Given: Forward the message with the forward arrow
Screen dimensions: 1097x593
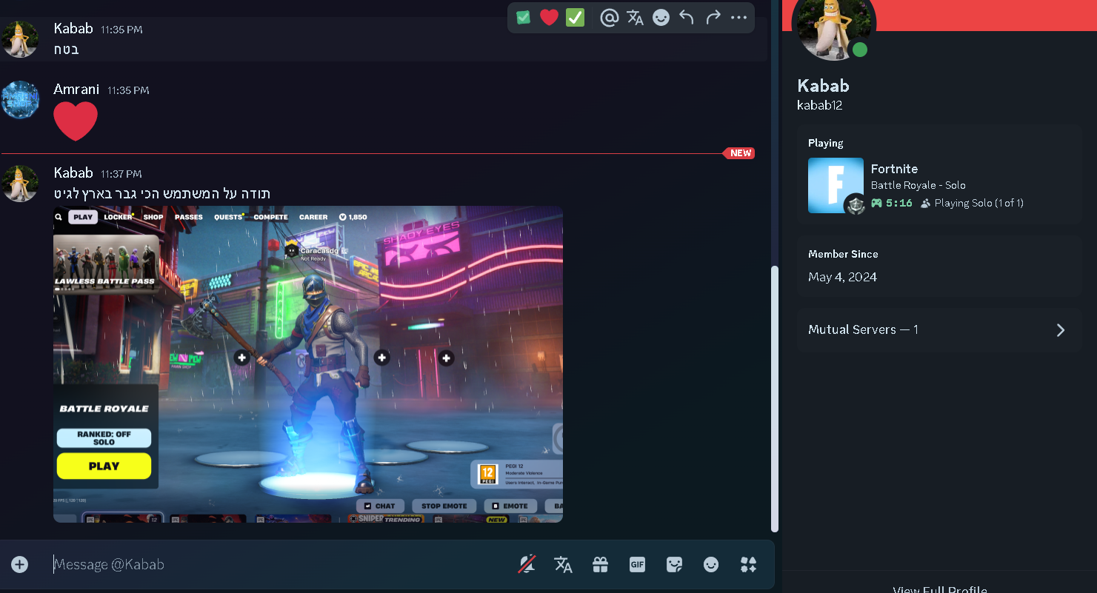Looking at the screenshot, I should 713,18.
